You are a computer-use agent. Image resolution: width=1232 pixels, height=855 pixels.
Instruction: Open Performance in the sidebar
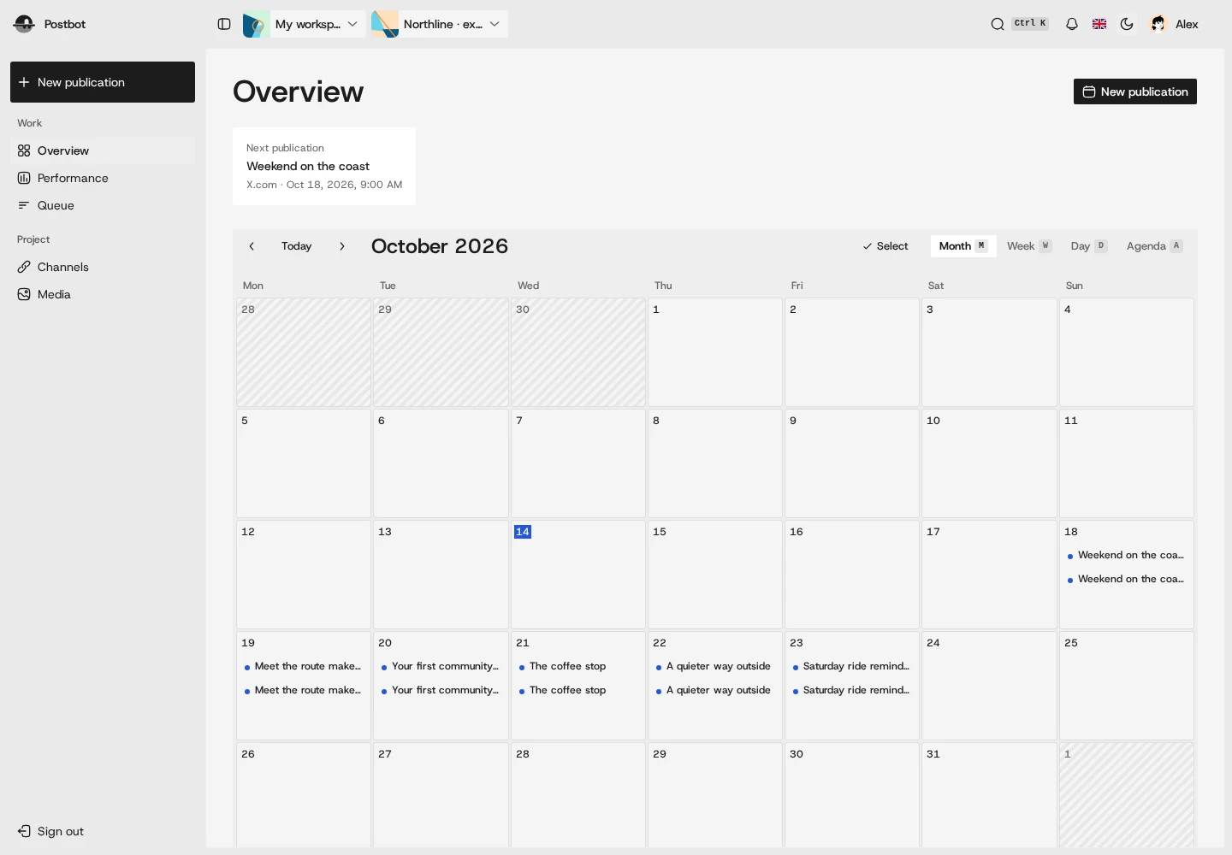[x=103, y=178]
